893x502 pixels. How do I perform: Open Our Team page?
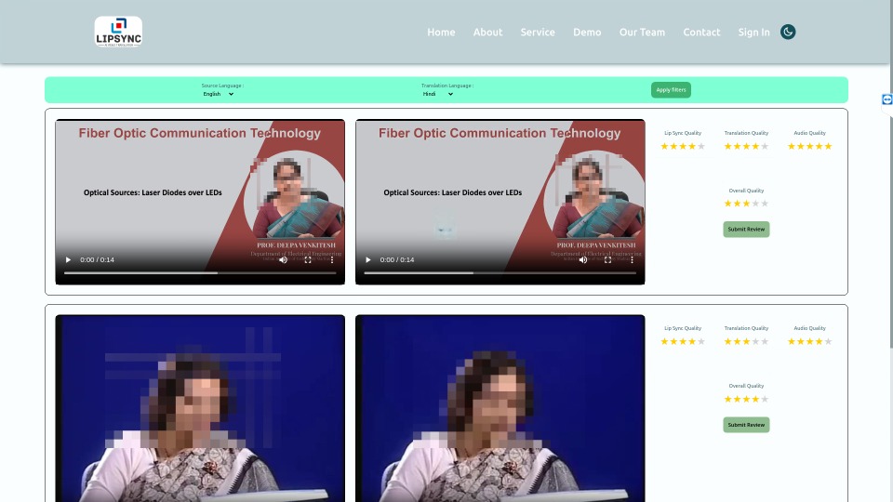click(642, 32)
